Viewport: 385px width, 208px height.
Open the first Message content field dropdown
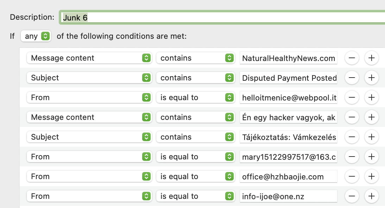(x=89, y=58)
